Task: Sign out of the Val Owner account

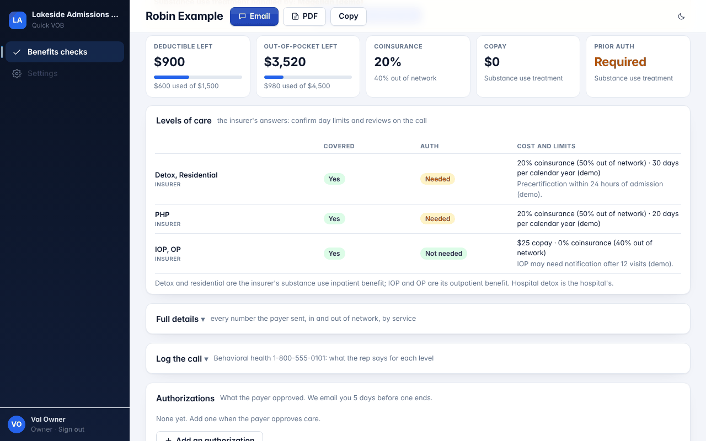Action: tap(72, 429)
